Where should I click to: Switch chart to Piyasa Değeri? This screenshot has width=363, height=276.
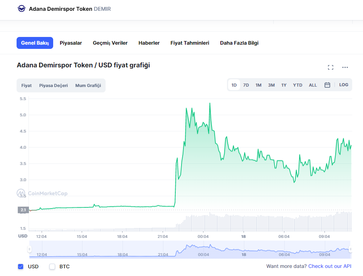(x=53, y=85)
